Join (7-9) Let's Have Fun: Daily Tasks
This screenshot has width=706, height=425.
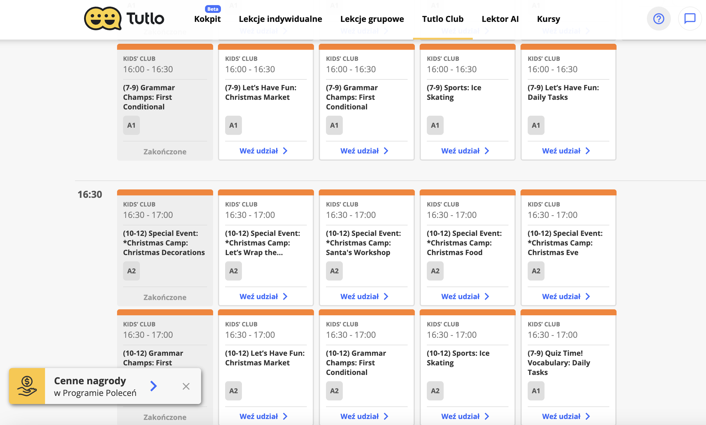(566, 151)
